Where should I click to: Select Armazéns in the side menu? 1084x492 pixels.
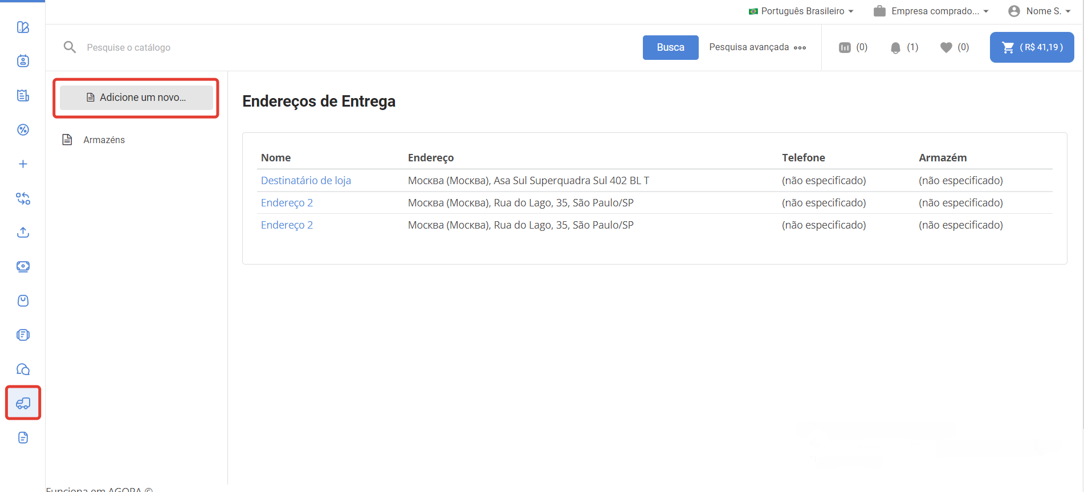(104, 140)
